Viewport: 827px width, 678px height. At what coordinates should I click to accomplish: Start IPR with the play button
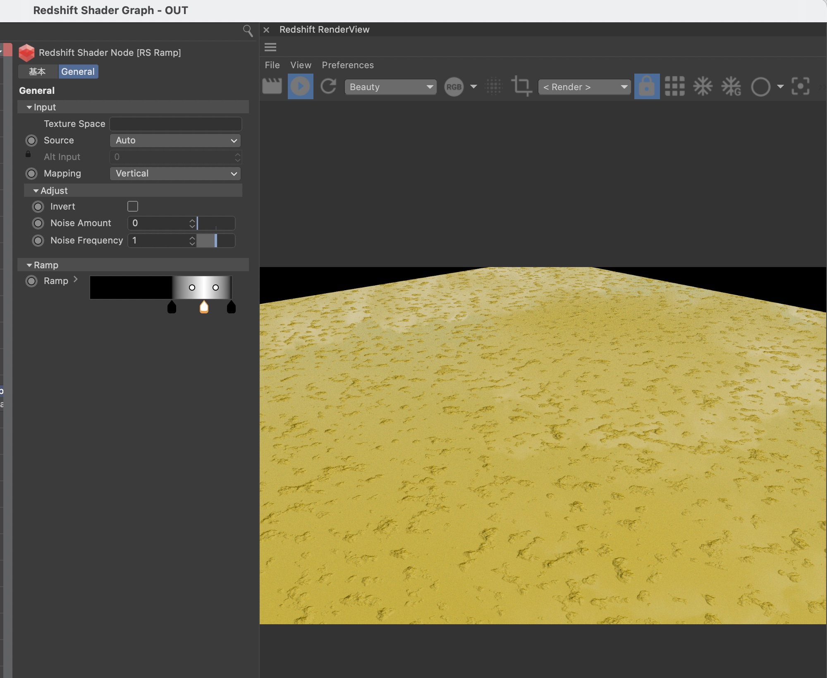(x=300, y=86)
